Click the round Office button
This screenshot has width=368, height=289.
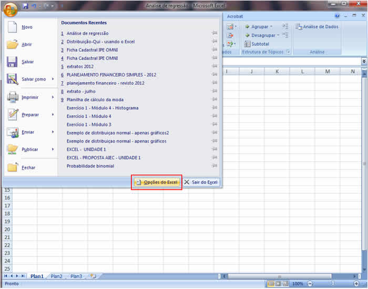[10, 8]
